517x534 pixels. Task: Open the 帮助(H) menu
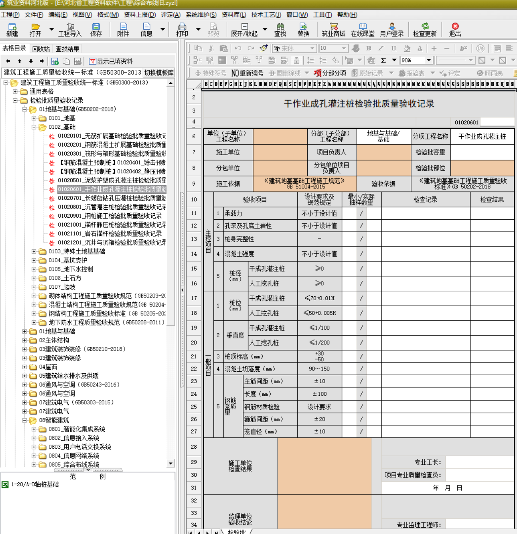click(x=347, y=15)
